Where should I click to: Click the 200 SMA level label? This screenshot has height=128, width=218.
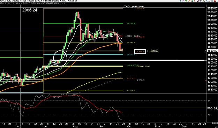(x=132, y=36)
